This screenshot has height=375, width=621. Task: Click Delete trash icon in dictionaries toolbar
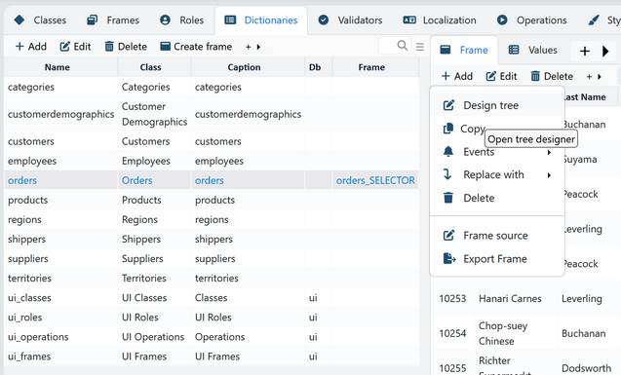coord(109,47)
